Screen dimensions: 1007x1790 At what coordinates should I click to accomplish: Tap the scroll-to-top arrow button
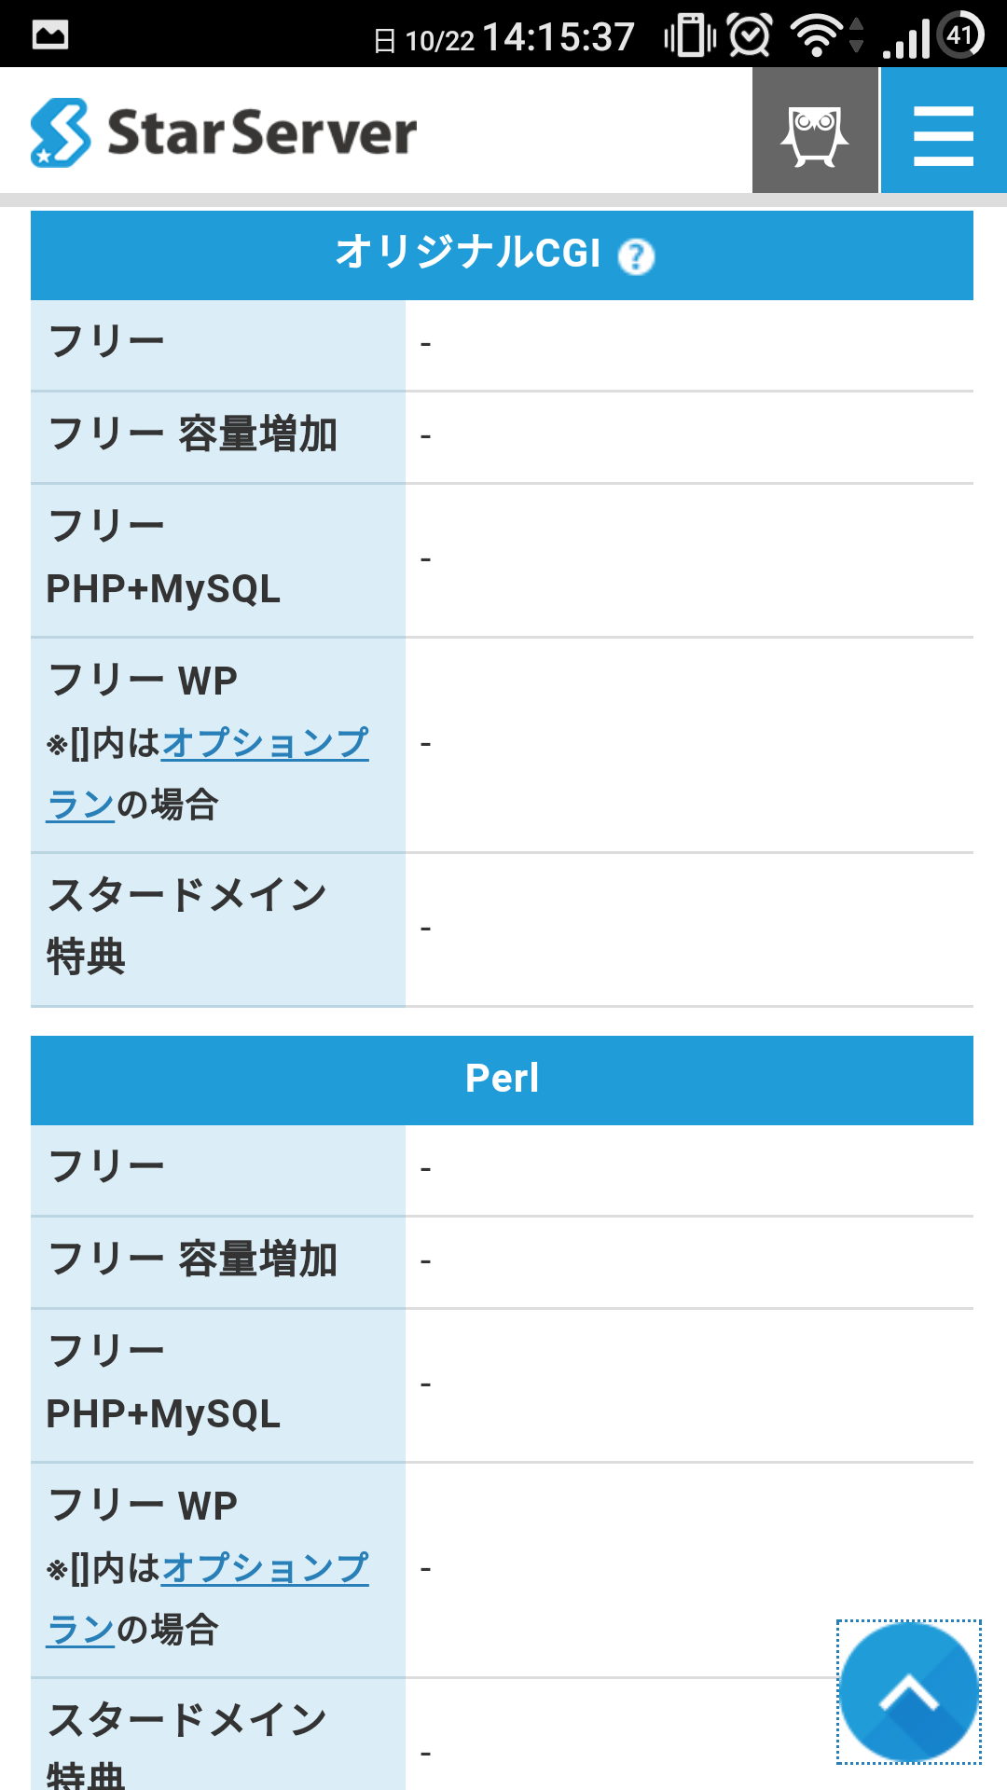pos(909,1692)
